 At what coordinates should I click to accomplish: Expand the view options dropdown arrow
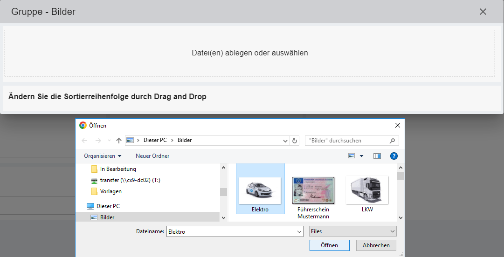[361, 156]
